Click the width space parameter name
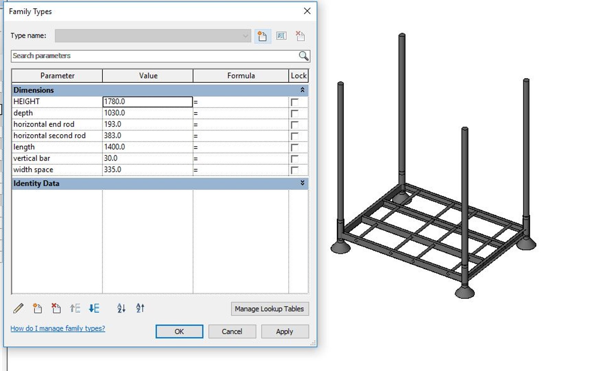This screenshot has width=591, height=371. click(33, 170)
